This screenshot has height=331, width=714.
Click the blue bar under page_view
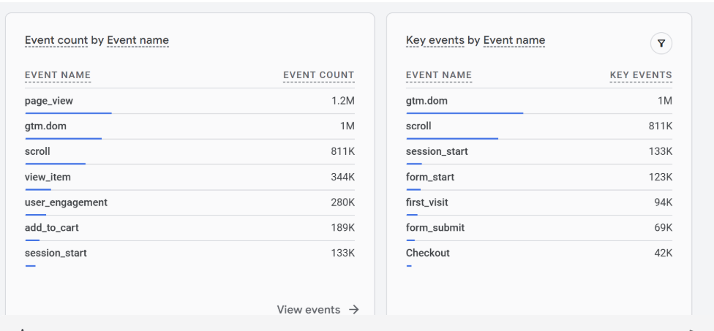click(x=68, y=113)
